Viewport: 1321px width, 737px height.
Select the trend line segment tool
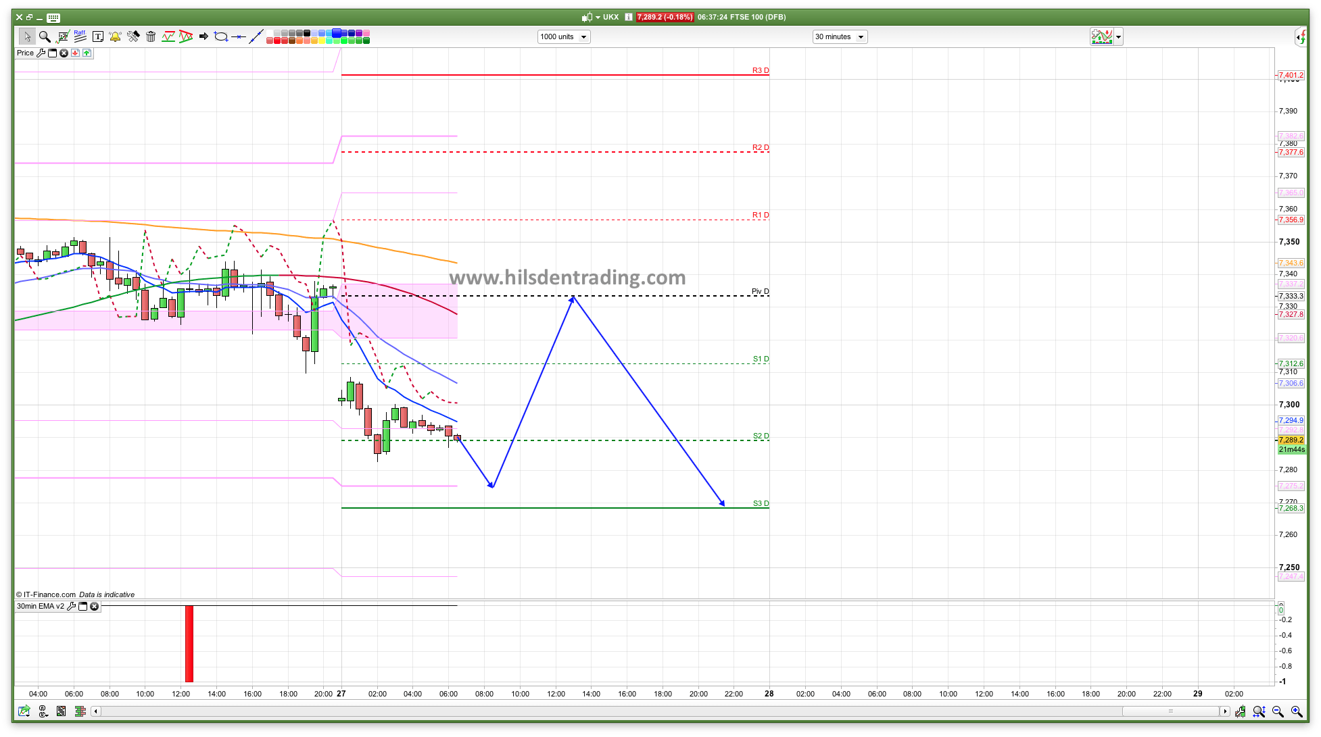(x=256, y=36)
